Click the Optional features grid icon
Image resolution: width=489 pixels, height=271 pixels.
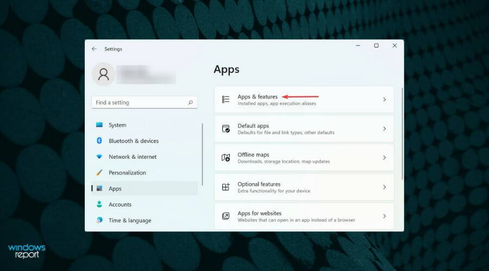tap(226, 187)
